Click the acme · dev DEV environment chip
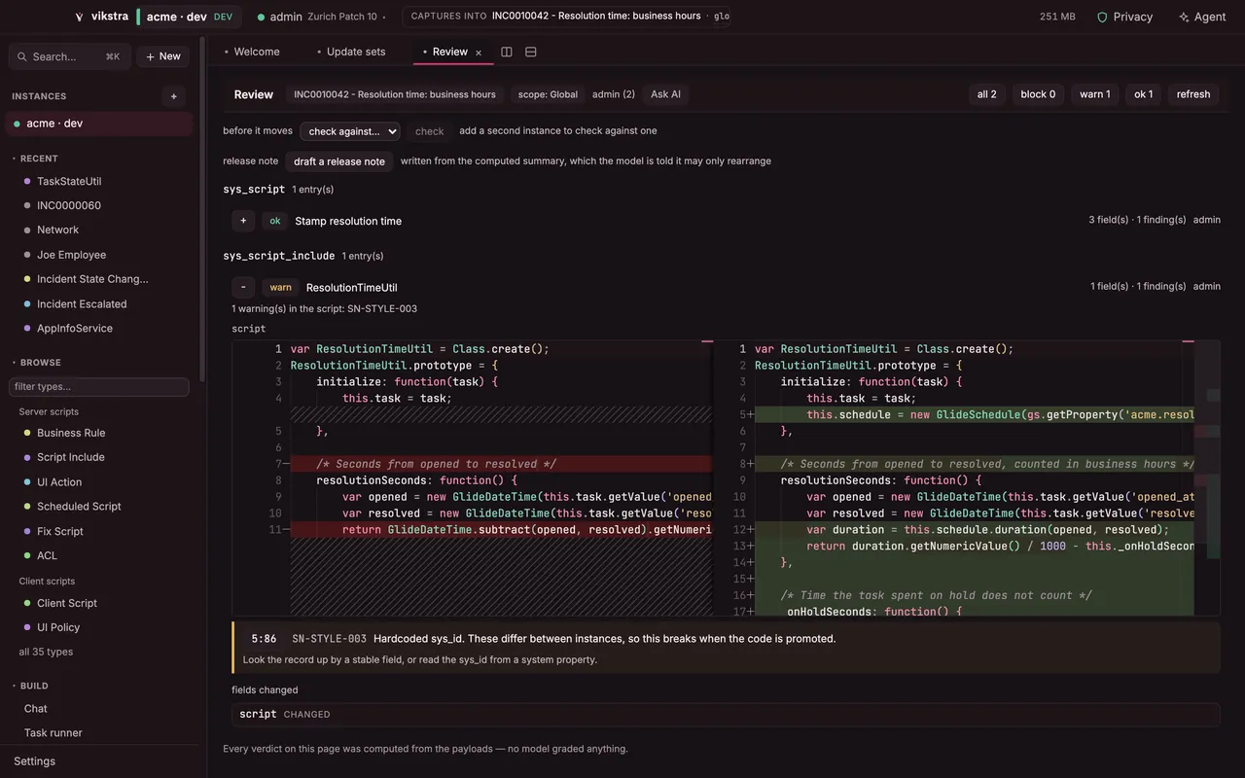Screen dimensions: 1245x778 [188, 17]
